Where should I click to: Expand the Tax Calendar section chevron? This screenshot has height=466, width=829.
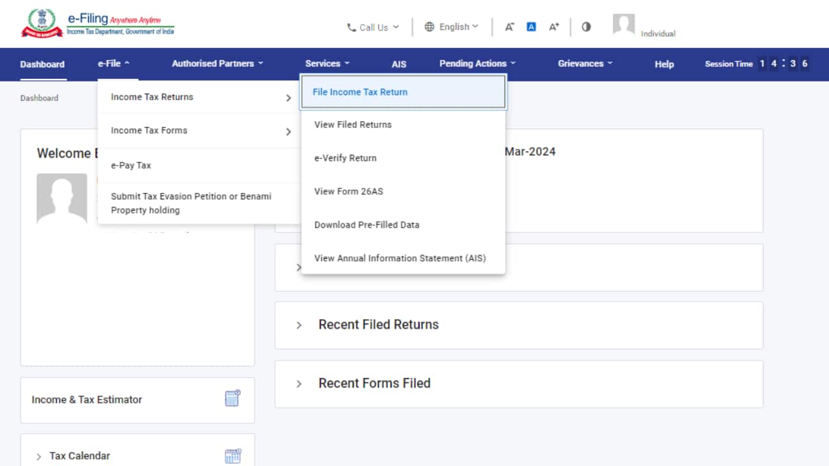39,456
